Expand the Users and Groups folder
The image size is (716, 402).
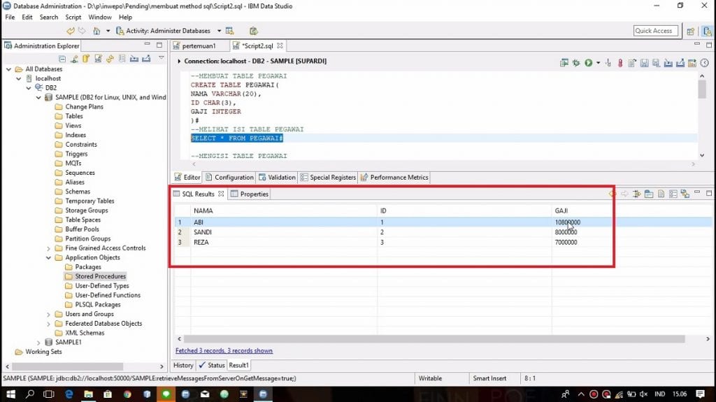48,314
